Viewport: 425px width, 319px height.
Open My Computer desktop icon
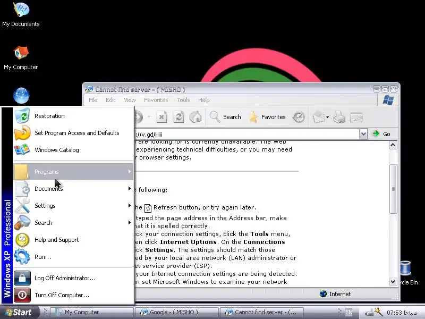(x=21, y=58)
